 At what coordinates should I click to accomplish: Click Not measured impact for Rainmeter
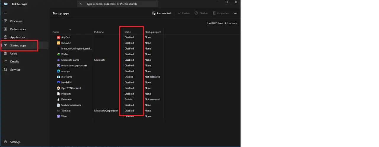[152, 99]
